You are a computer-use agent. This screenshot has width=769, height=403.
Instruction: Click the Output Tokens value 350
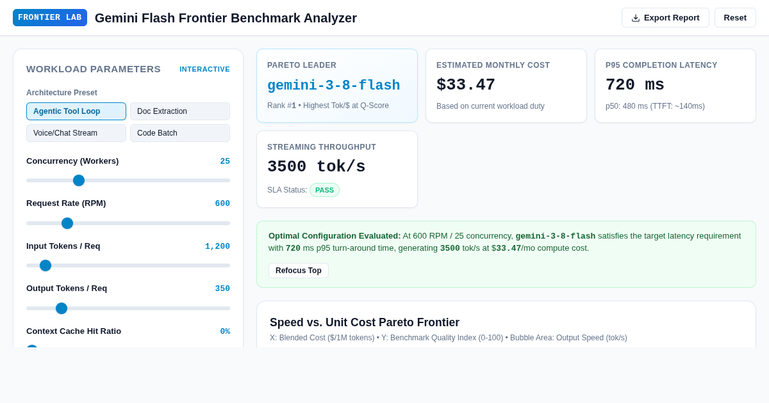(x=222, y=288)
